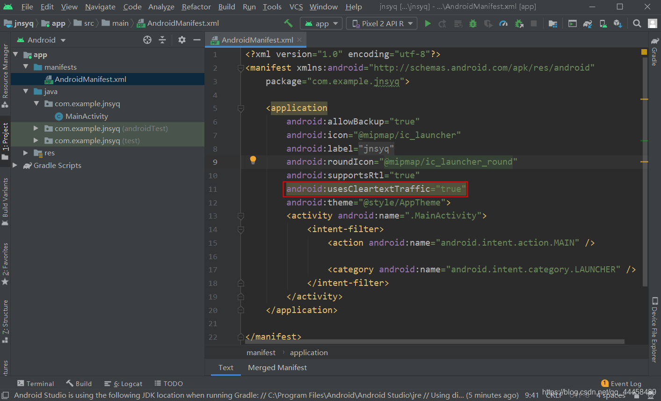The height and width of the screenshot is (401, 661).
Task: Click Apply Changes and Restart Activity icon
Action: pos(442,23)
